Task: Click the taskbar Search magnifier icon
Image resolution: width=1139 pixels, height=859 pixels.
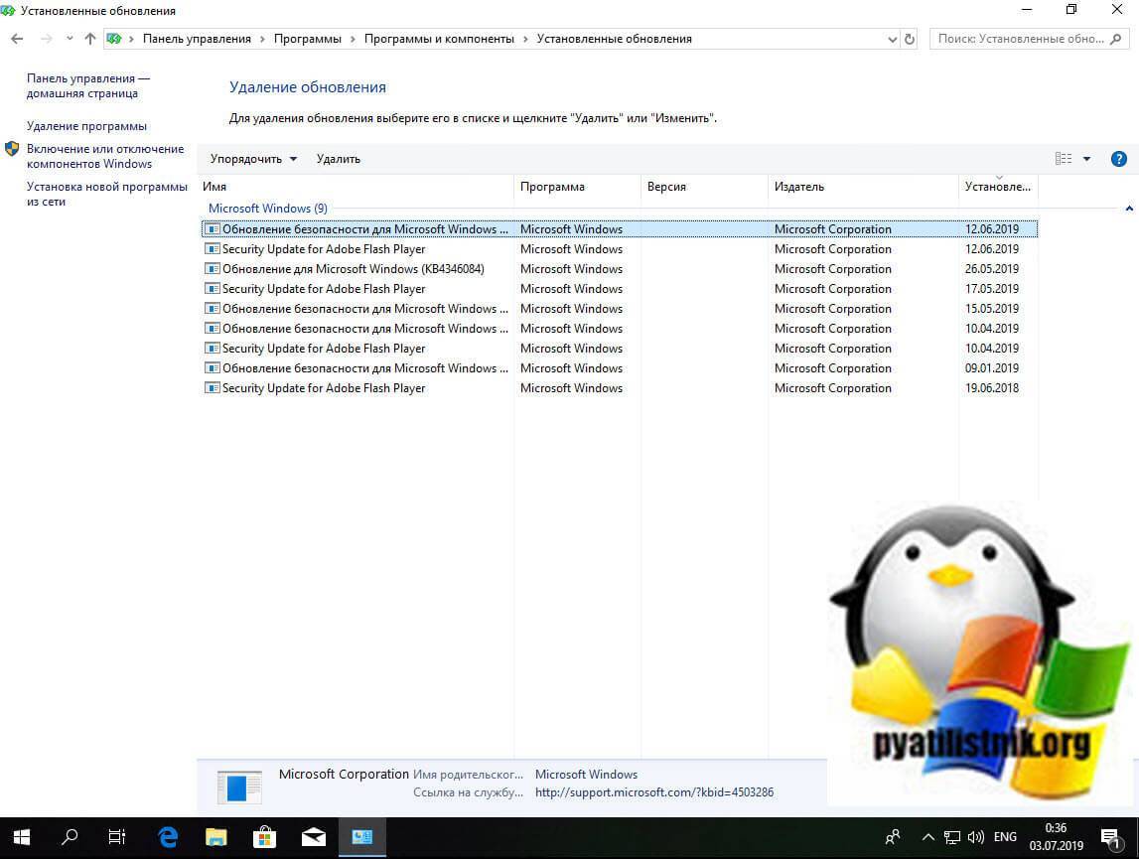Action: 70,837
